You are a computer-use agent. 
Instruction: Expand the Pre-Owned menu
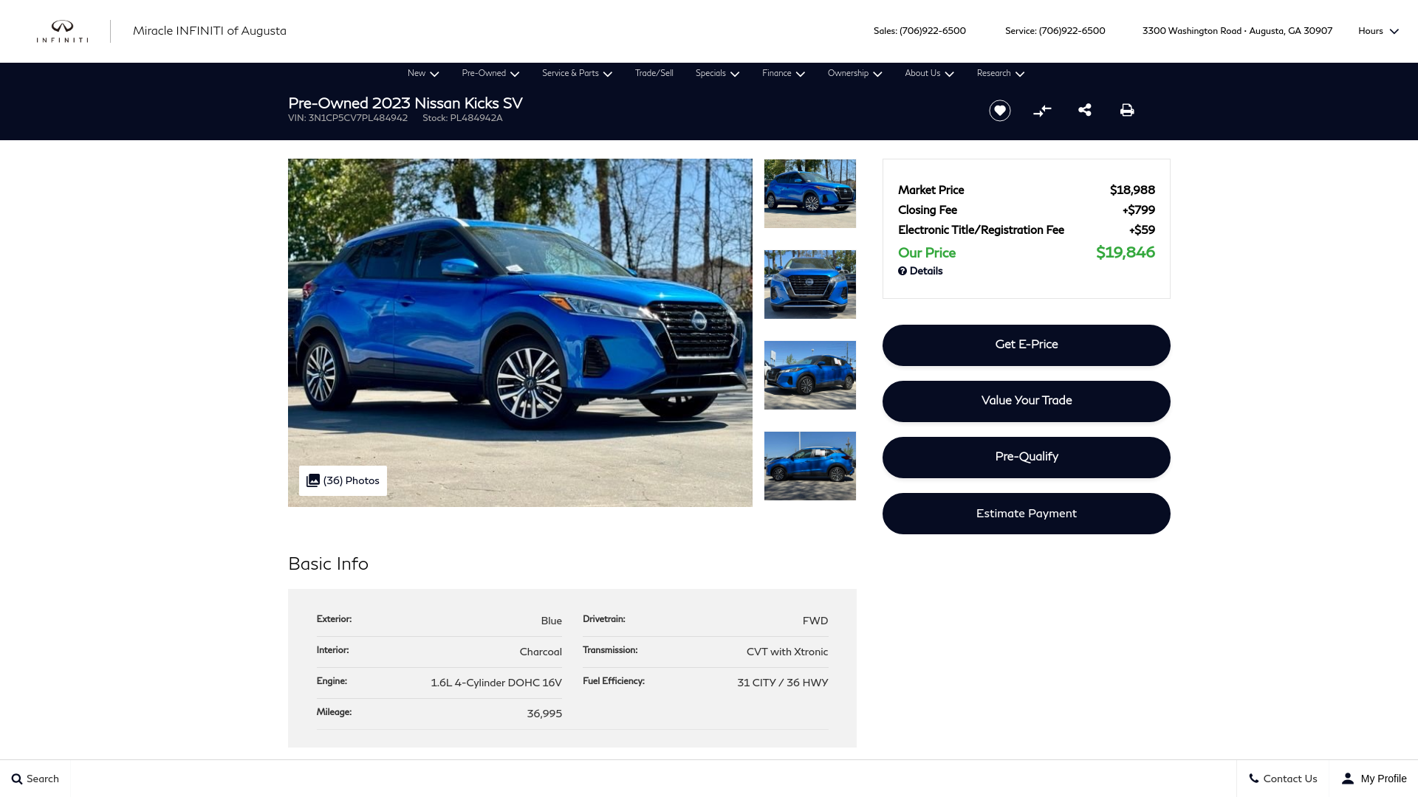(x=490, y=73)
